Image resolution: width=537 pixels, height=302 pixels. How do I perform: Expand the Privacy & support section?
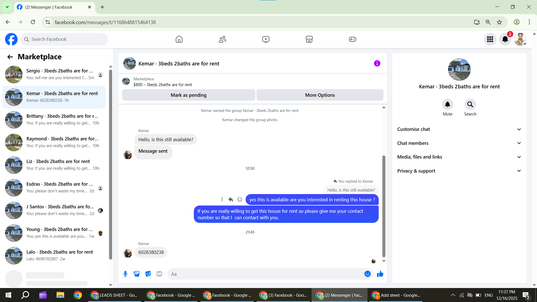tap(459, 171)
